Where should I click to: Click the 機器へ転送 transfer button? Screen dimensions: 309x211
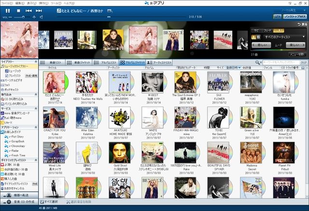(19, 195)
